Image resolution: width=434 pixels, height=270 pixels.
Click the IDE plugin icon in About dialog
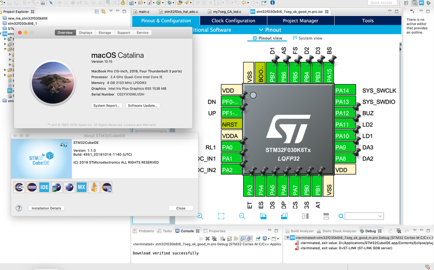click(x=44, y=187)
